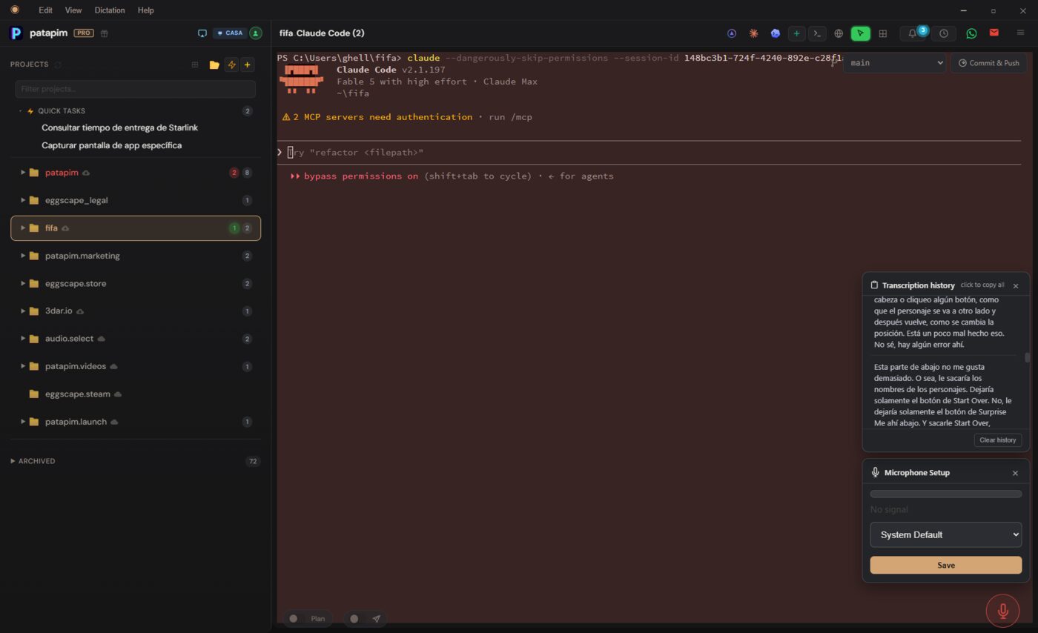Start dictation with red microphone button

click(1002, 611)
